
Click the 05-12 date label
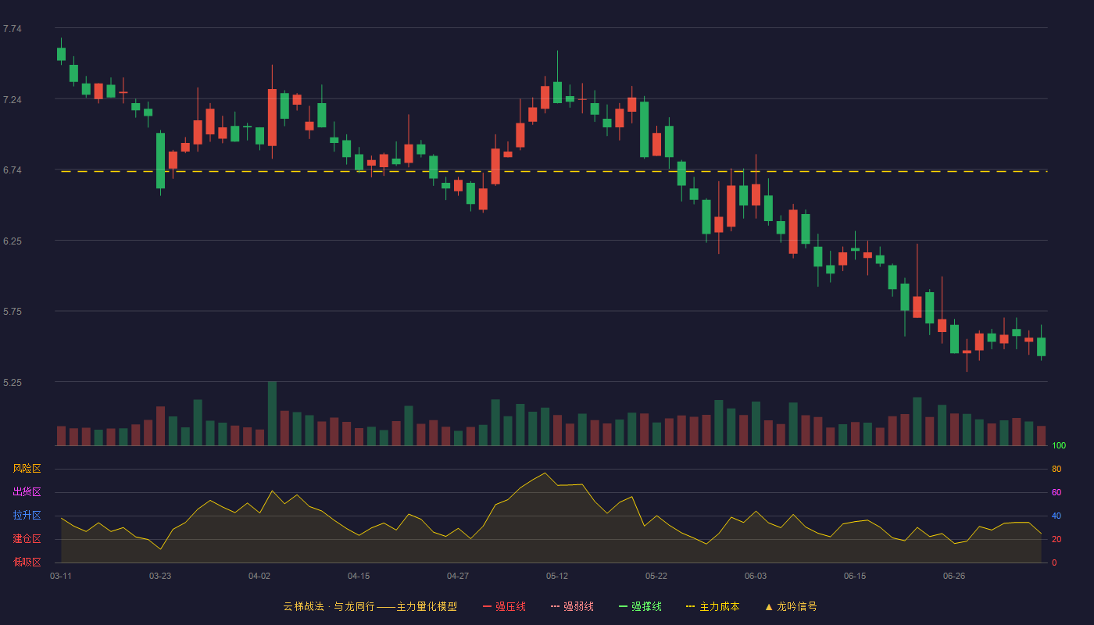click(557, 576)
